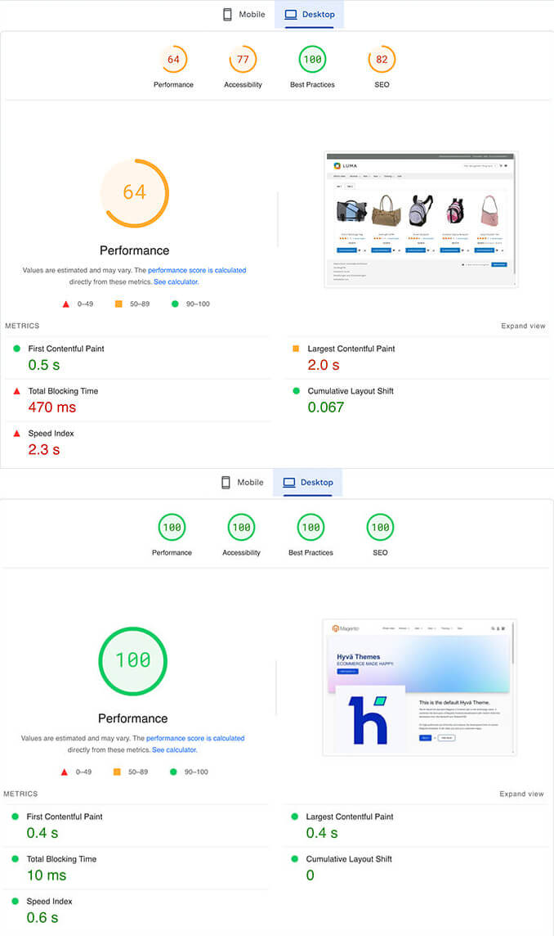Image resolution: width=554 pixels, height=936 pixels.
Task: Open "performance score is calculated" link under 64 gauge
Action: point(196,270)
